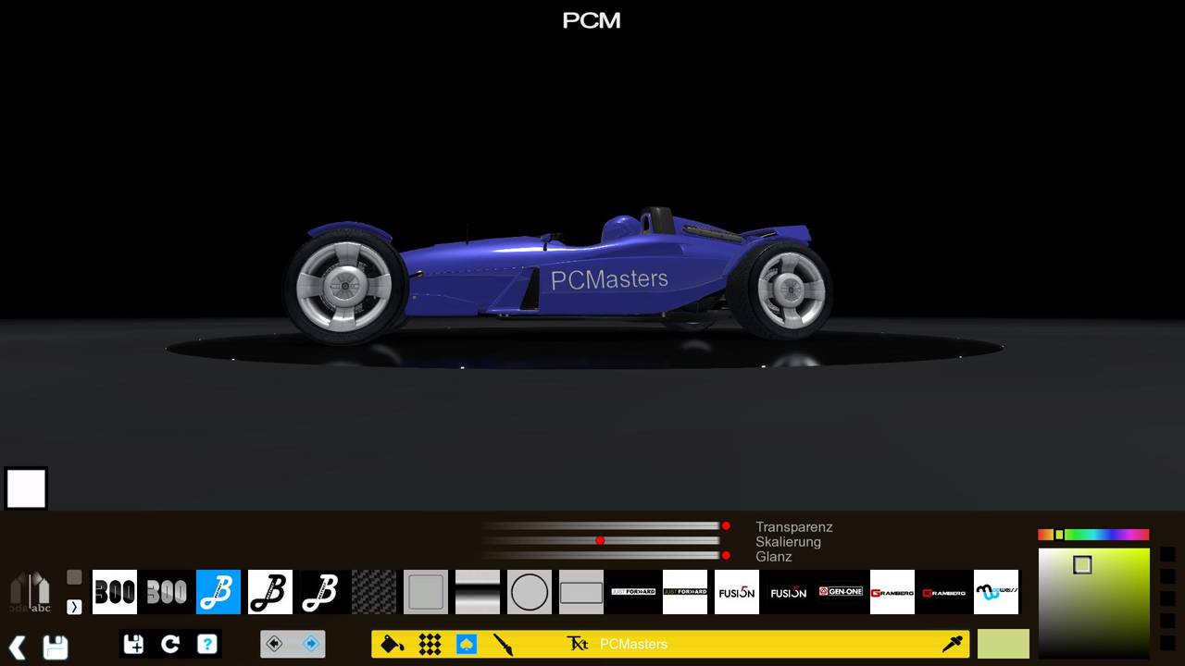Pick the gray 300 sticker on black

pyautogui.click(x=167, y=592)
